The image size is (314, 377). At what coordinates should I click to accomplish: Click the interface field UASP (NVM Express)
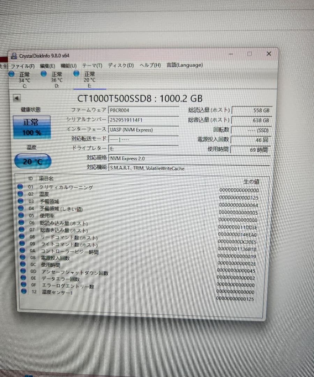(143, 130)
